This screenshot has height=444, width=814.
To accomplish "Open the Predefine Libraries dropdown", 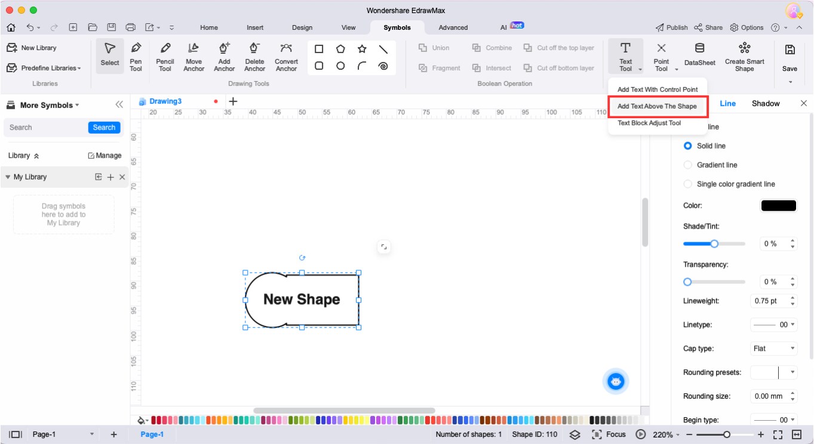I will click(44, 68).
